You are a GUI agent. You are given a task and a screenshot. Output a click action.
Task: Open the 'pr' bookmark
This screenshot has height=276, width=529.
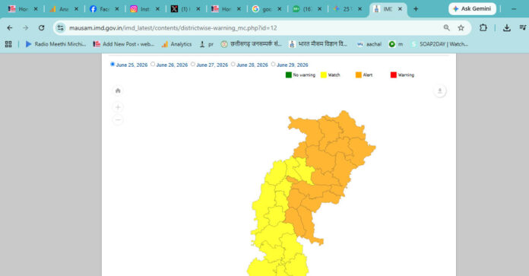point(207,44)
